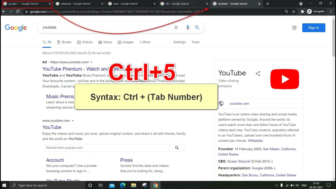Open the Google parent organization link

click(x=257, y=168)
